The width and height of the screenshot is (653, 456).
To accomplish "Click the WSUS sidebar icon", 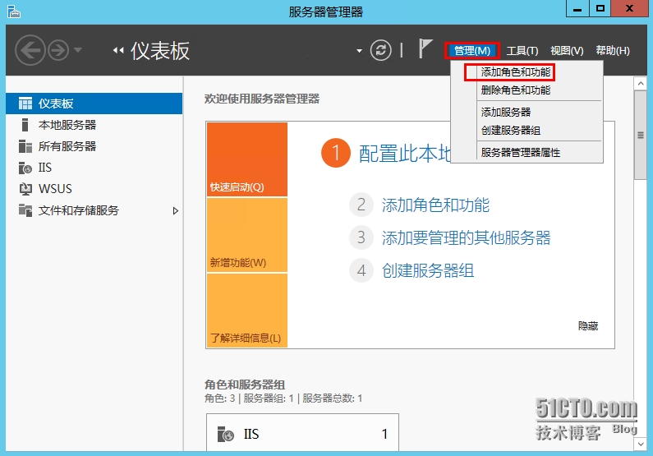I will point(25,189).
